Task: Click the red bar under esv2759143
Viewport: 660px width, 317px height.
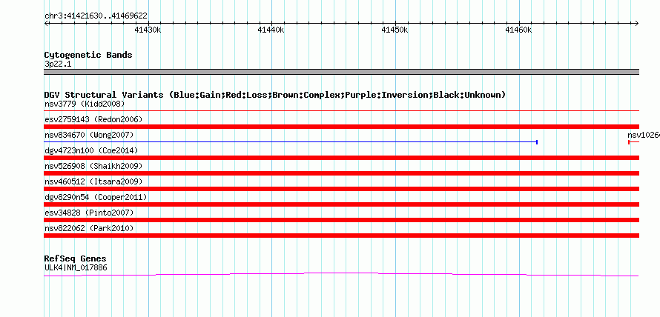Action: click(341, 127)
